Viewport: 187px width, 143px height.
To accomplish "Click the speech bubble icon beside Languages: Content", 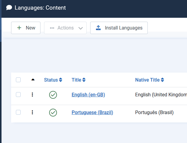I will click(x=9, y=8).
